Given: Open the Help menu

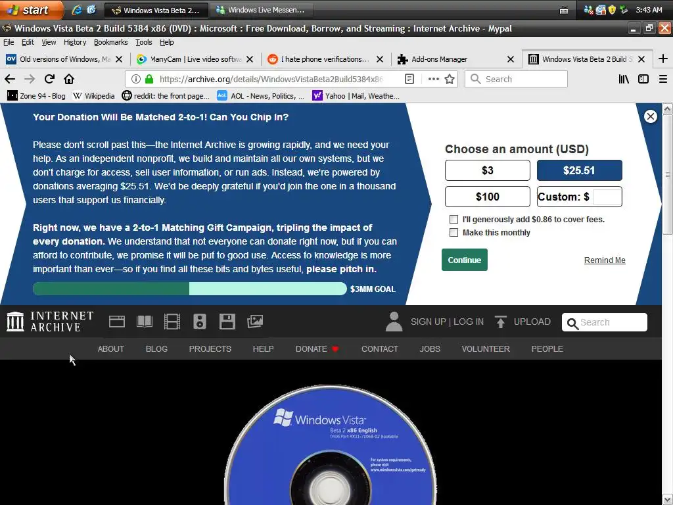Looking at the screenshot, I should (166, 42).
